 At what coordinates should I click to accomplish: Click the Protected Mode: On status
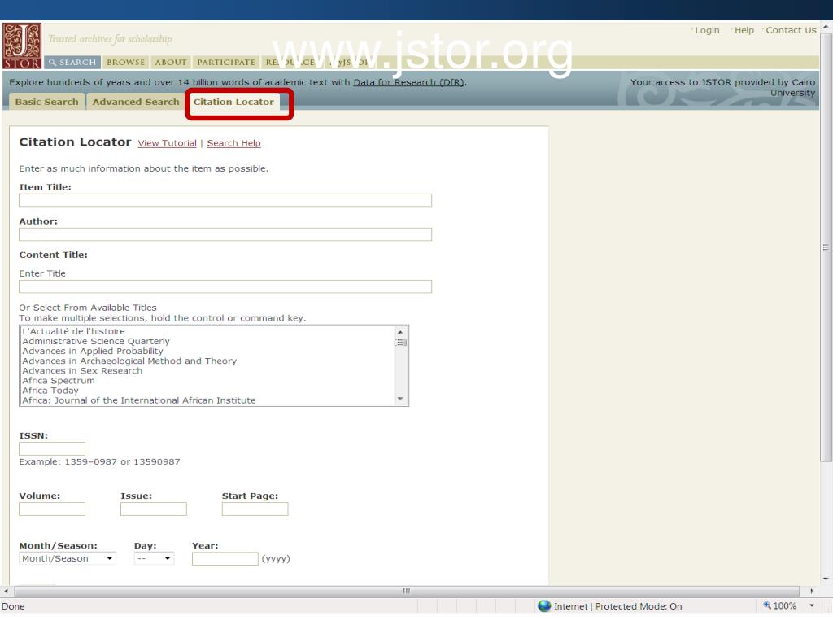tap(639, 606)
